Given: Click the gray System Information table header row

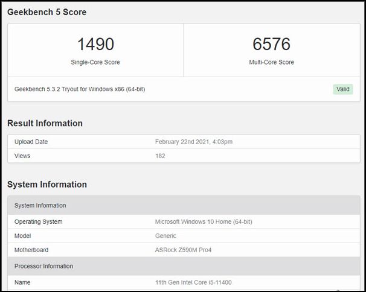Looking at the screenshot, I should click(184, 205).
